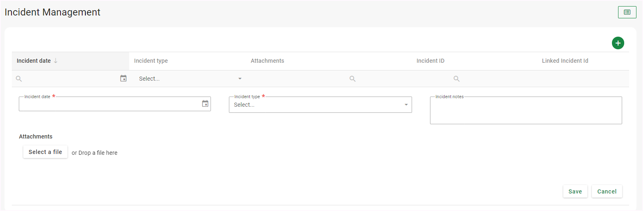
Task: Click the Select a file button
Action: click(45, 152)
